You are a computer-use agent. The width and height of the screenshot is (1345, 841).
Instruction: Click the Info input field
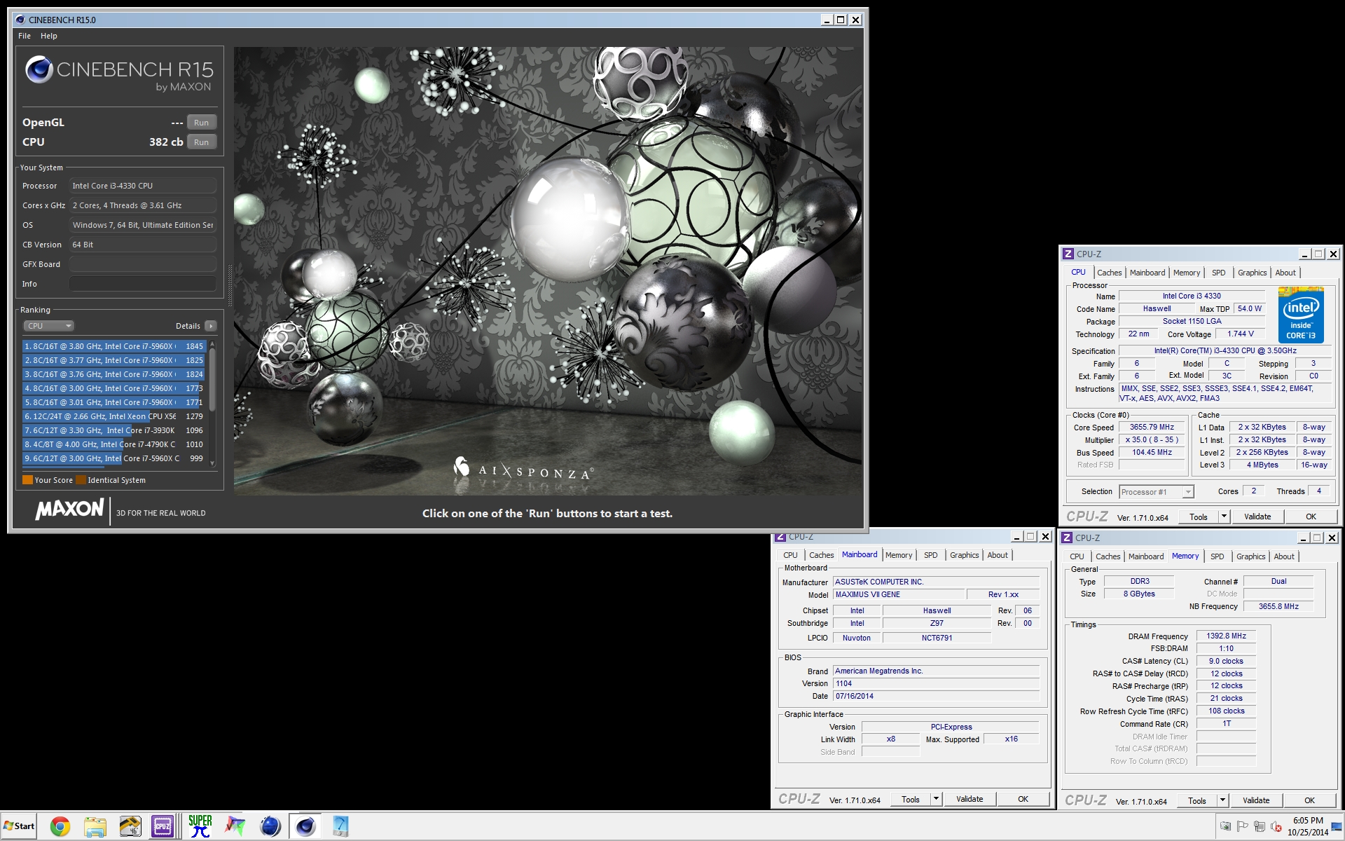[x=143, y=284]
